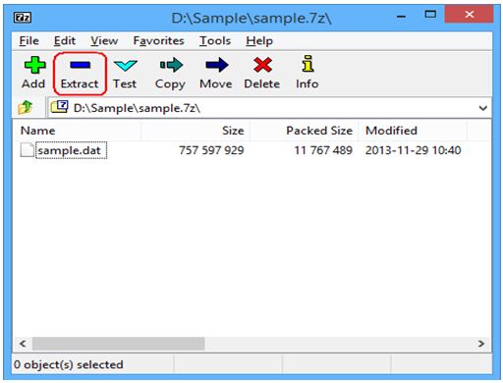Open the View menu
The width and height of the screenshot is (503, 383).
[x=104, y=41]
